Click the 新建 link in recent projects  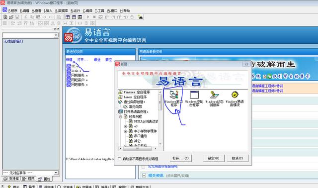tap(69, 60)
